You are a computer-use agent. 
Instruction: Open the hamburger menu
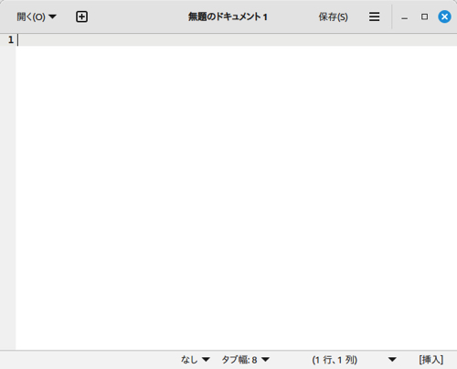coord(374,16)
